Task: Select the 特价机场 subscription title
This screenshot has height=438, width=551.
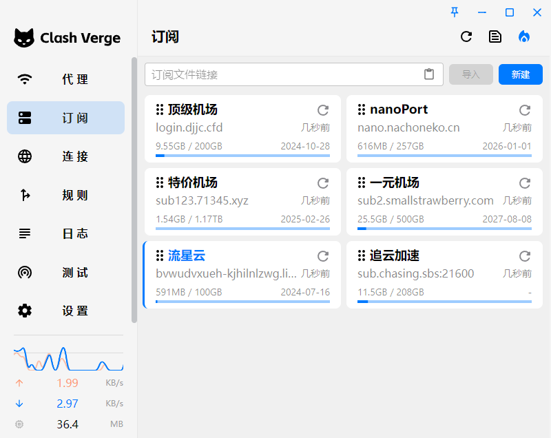Action: 193,182
